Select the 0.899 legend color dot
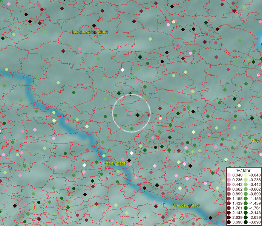The height and width of the screenshot is (226, 262). point(229,194)
